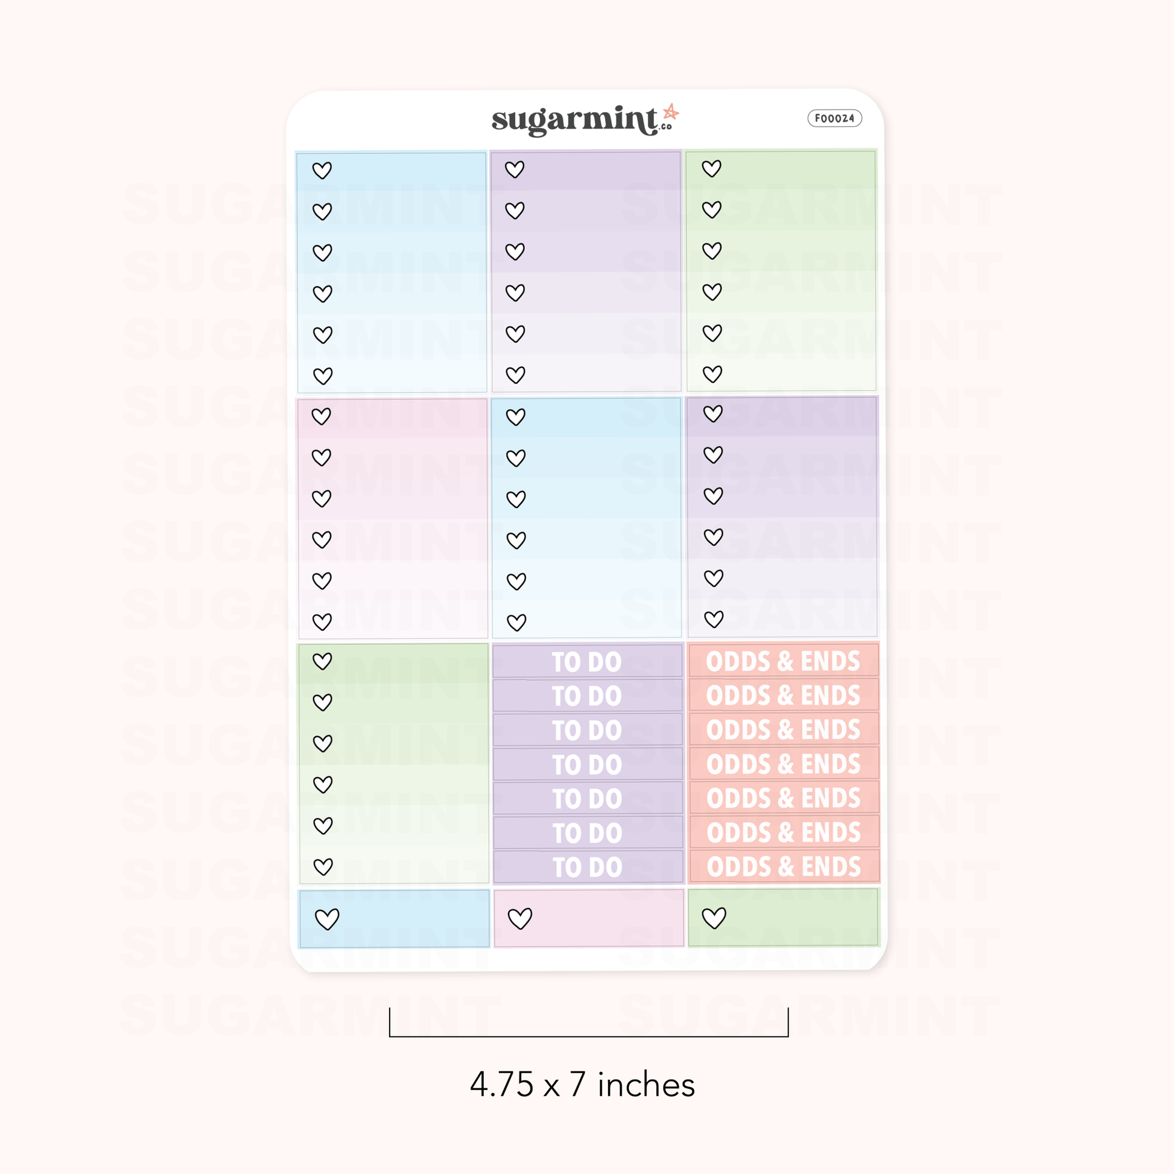The height and width of the screenshot is (1174, 1174).
Task: Select the topmost TO DO label
Action: pos(587,662)
